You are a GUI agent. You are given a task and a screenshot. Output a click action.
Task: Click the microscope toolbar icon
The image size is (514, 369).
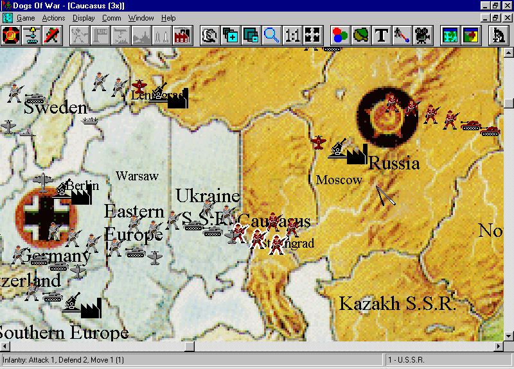click(499, 35)
